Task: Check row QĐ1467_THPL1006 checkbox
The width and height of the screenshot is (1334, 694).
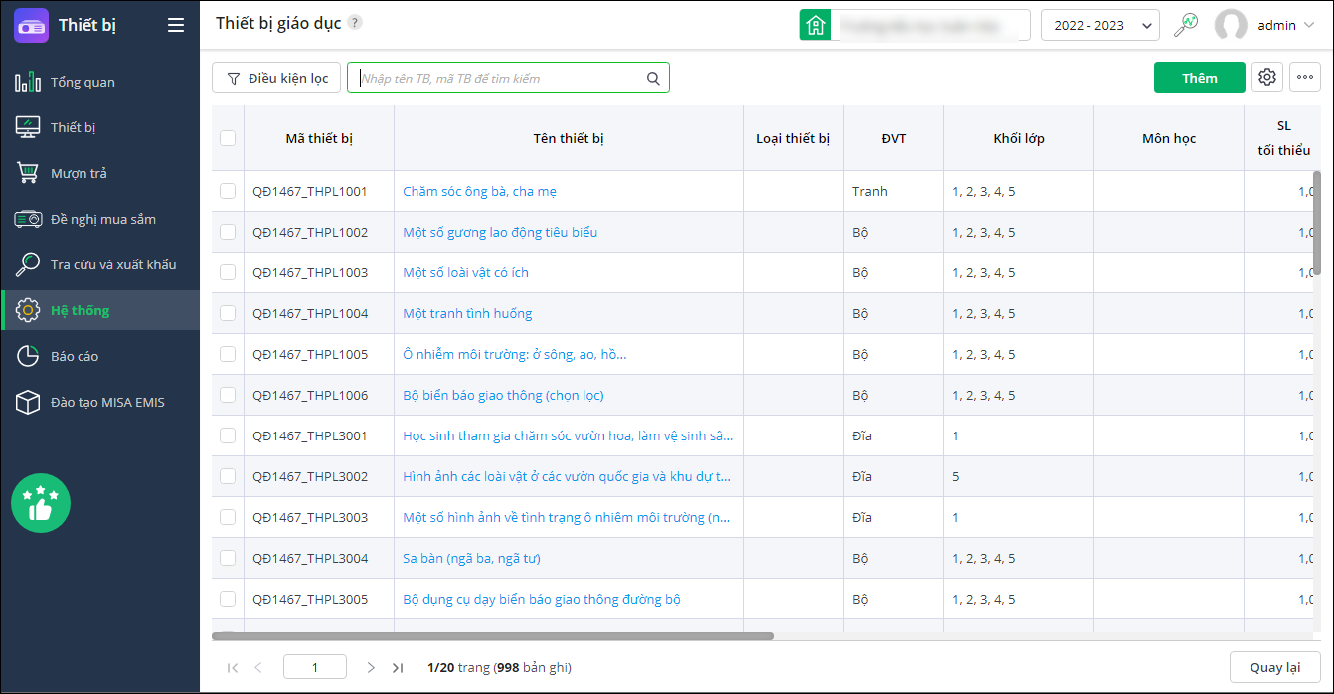Action: pyautogui.click(x=228, y=395)
